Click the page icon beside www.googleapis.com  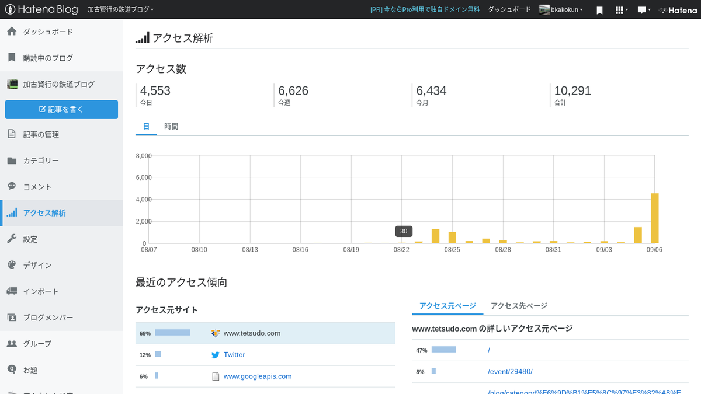[x=216, y=376]
